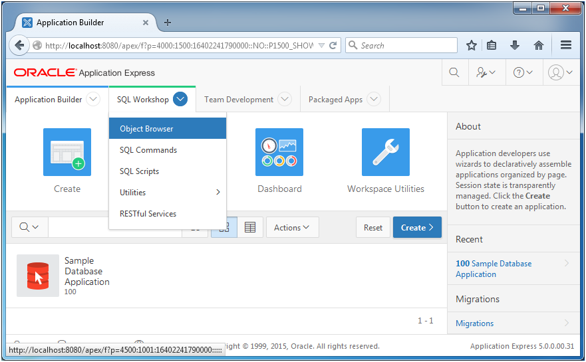Viewport: 586px width, 362px height.
Task: Open the Dashboard icon
Action: tap(279, 152)
